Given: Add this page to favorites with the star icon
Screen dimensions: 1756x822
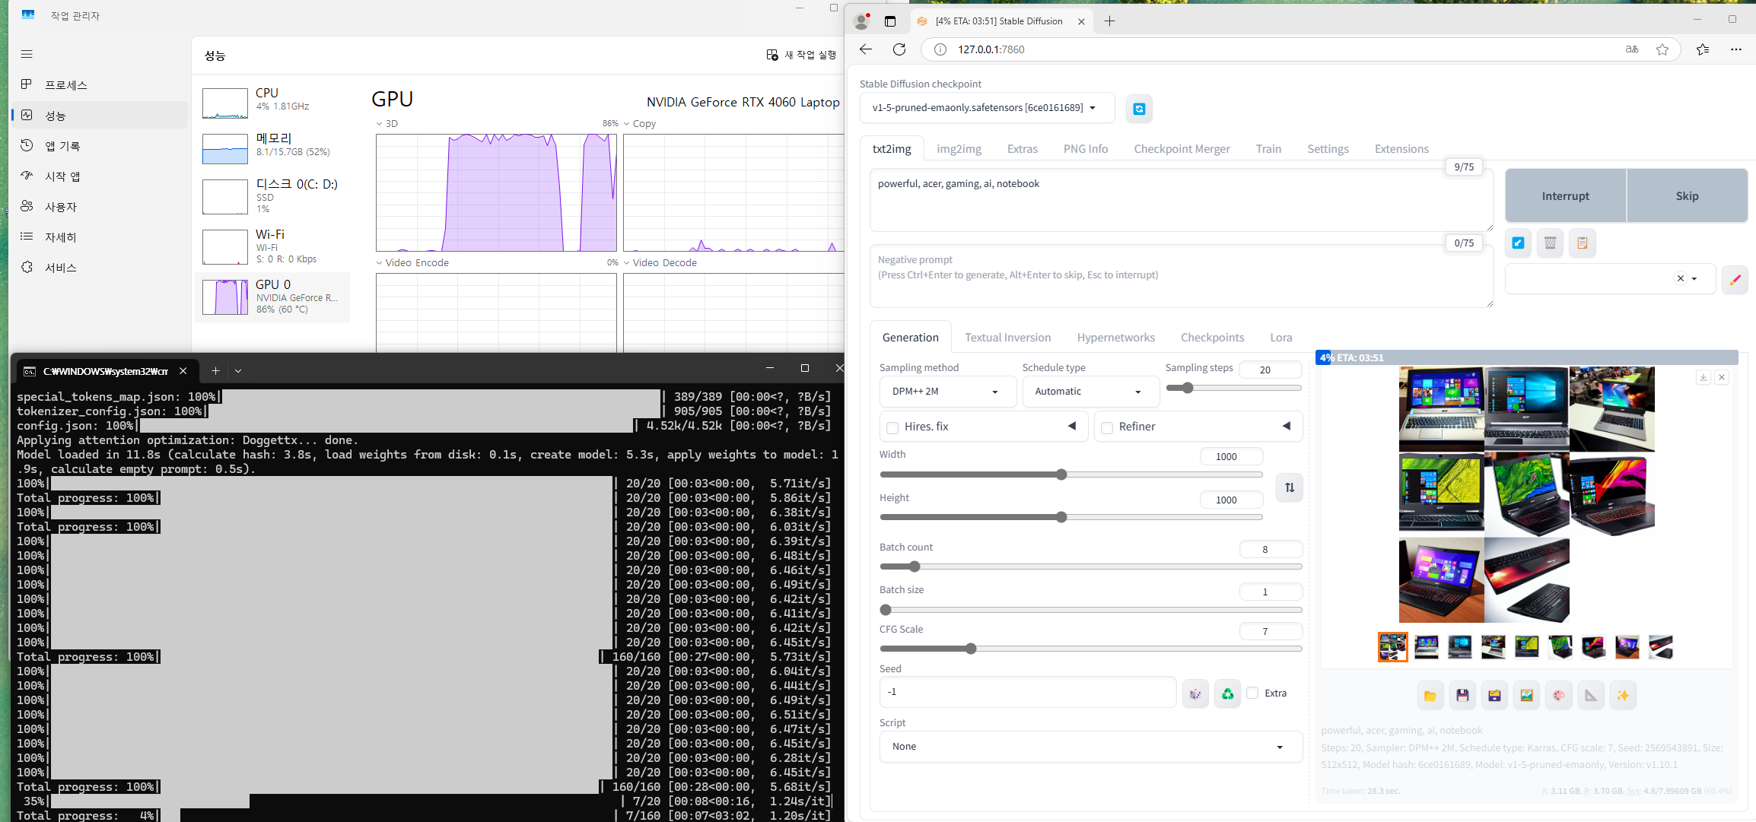Looking at the screenshot, I should point(1662,49).
